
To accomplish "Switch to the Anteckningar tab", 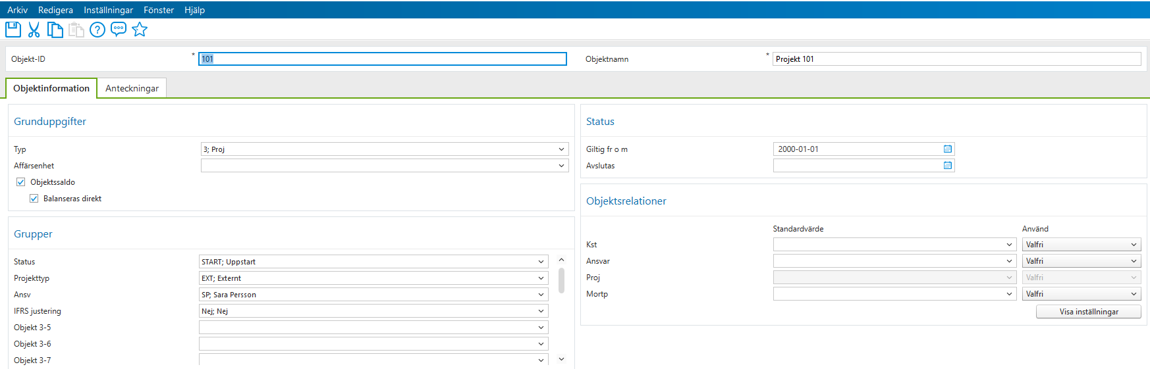I will tap(132, 88).
